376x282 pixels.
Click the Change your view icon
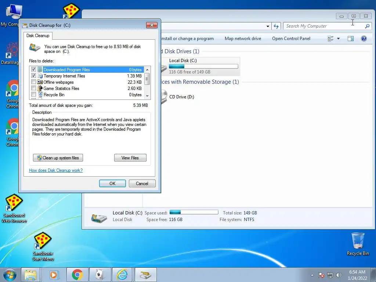331,39
